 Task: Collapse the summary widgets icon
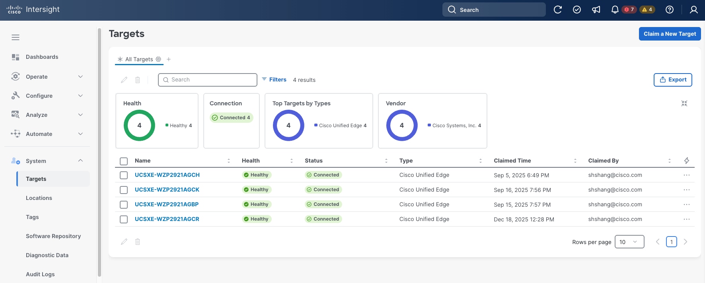[684, 103]
